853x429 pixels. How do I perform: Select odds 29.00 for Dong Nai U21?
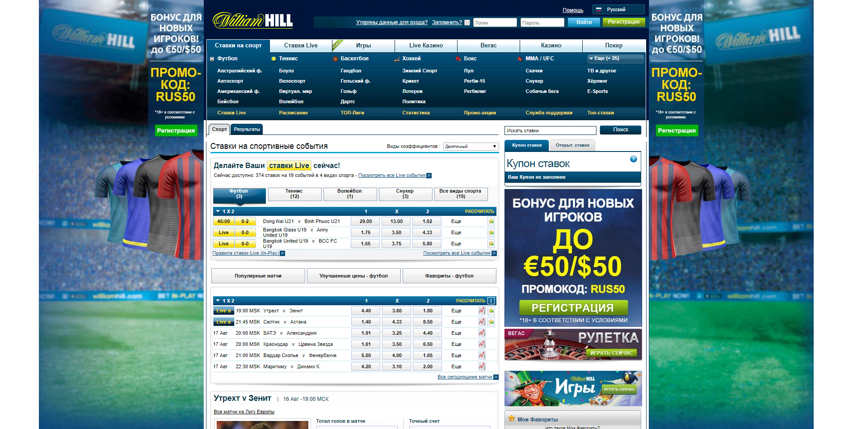(x=366, y=221)
